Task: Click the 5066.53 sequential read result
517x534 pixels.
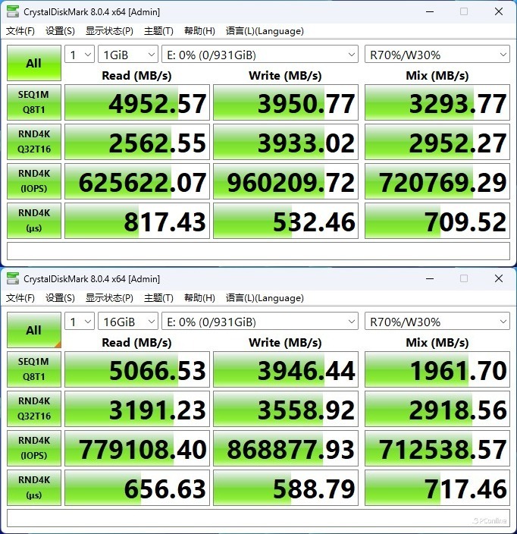Action: [x=137, y=369]
